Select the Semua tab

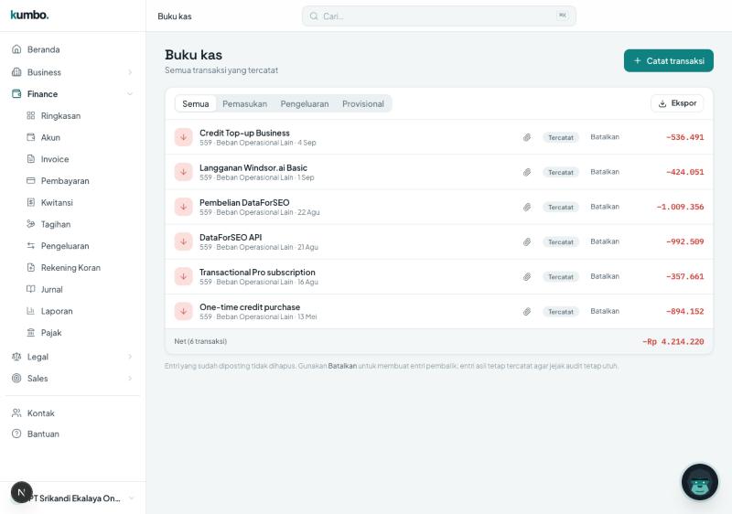(x=196, y=103)
